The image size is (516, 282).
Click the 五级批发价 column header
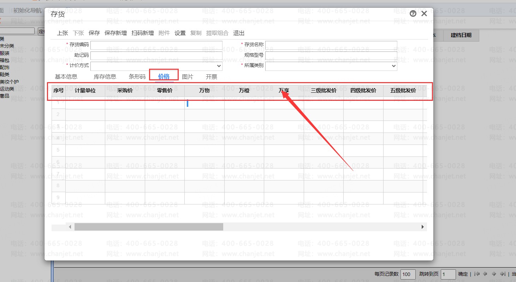pyautogui.click(x=403, y=91)
